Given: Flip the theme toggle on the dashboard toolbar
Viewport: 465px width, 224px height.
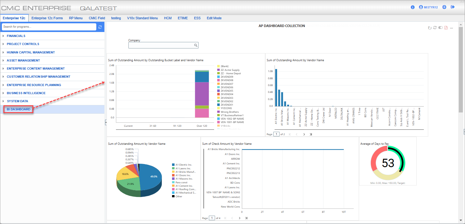Looking at the screenshot, I should [x=440, y=28].
